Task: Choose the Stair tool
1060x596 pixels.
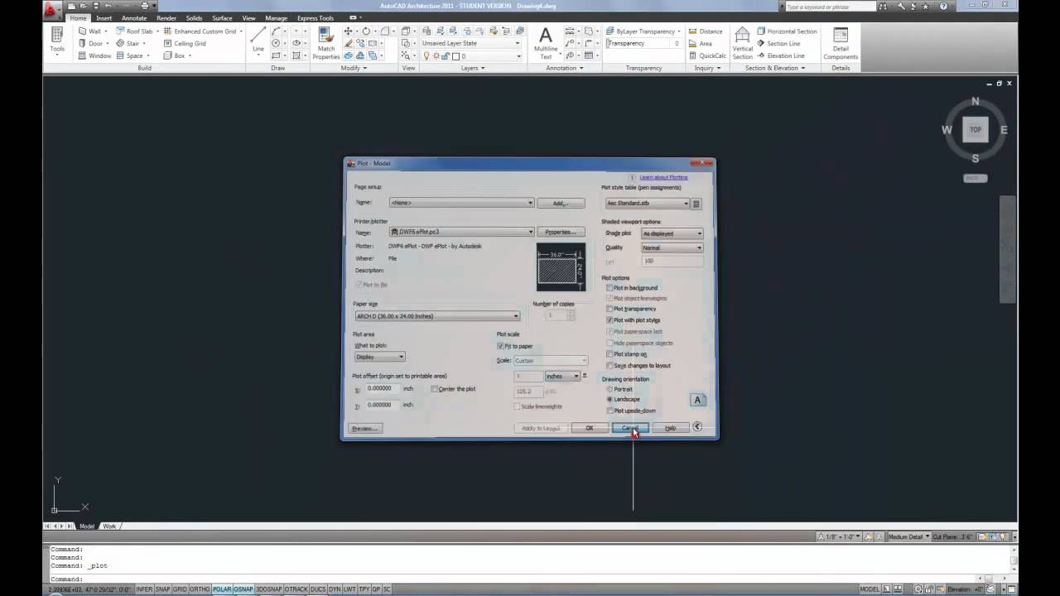Action: (128, 43)
